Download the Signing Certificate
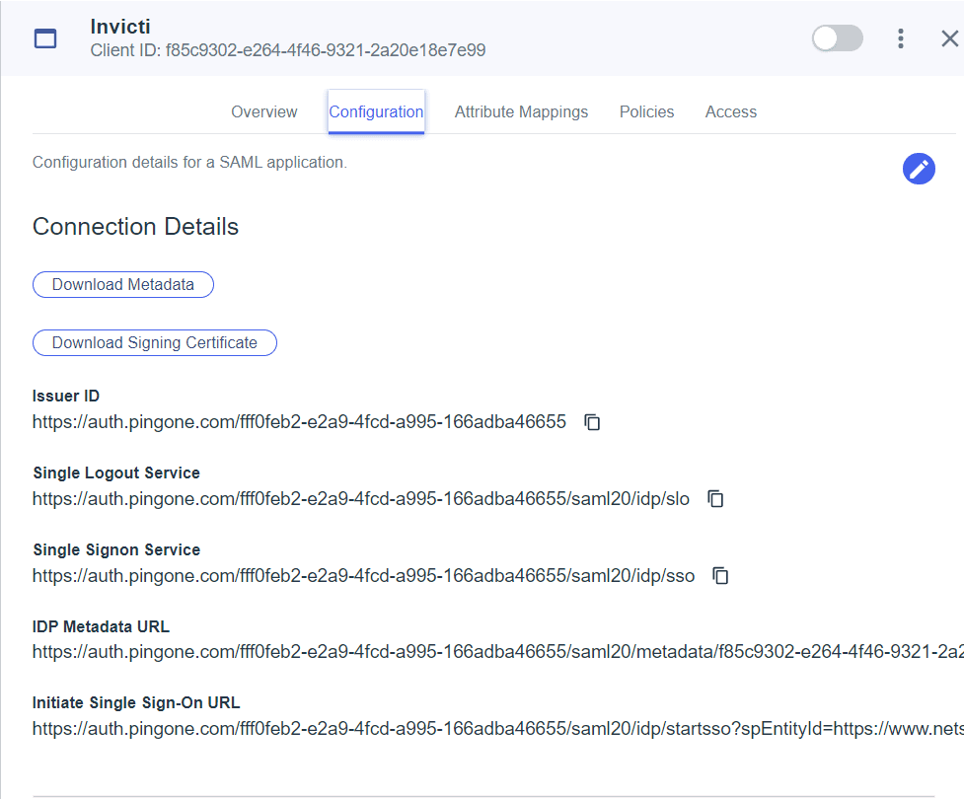 pyautogui.click(x=154, y=342)
